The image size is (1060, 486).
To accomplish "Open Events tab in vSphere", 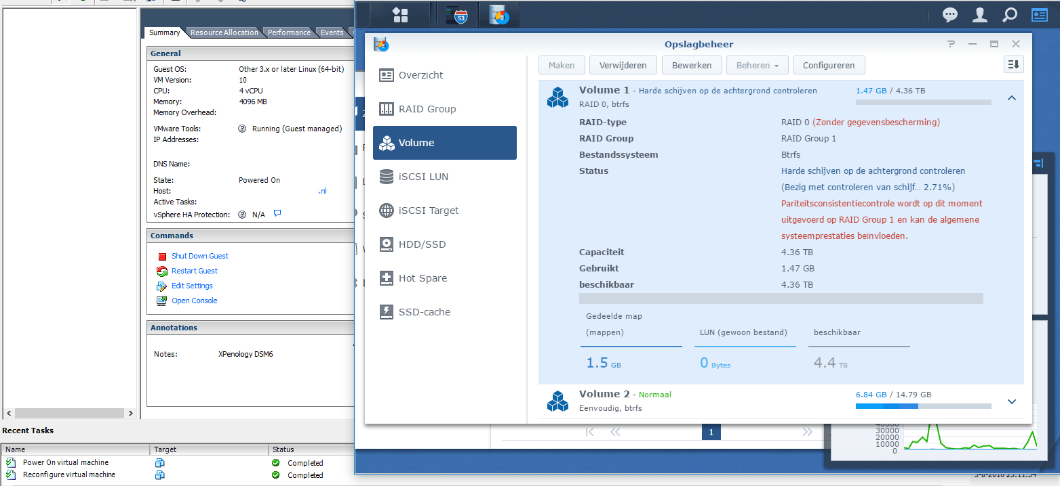I will [332, 32].
